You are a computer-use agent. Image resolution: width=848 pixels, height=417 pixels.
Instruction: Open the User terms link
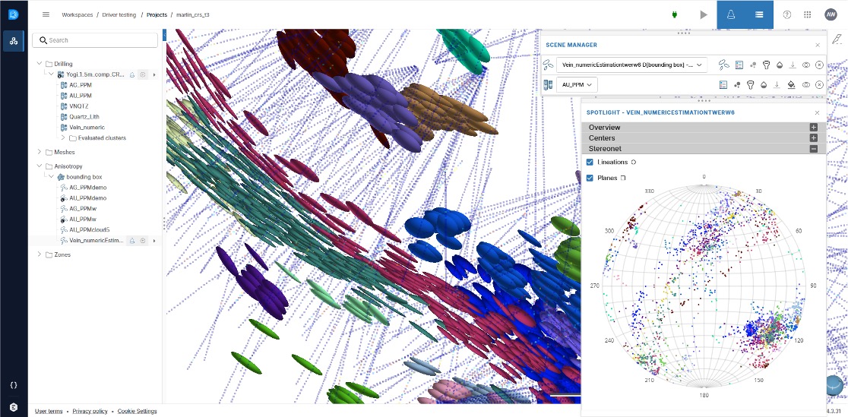(x=49, y=411)
